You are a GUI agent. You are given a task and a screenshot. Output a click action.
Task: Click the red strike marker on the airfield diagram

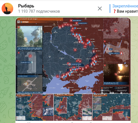[30, 56]
